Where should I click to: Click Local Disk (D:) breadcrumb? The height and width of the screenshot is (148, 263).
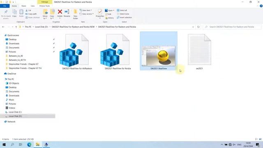point(42,27)
